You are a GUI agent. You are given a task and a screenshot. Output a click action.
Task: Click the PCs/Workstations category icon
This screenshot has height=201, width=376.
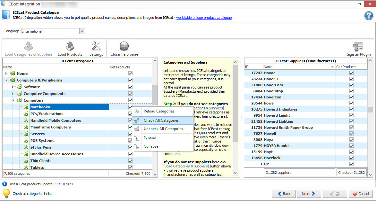26,114
